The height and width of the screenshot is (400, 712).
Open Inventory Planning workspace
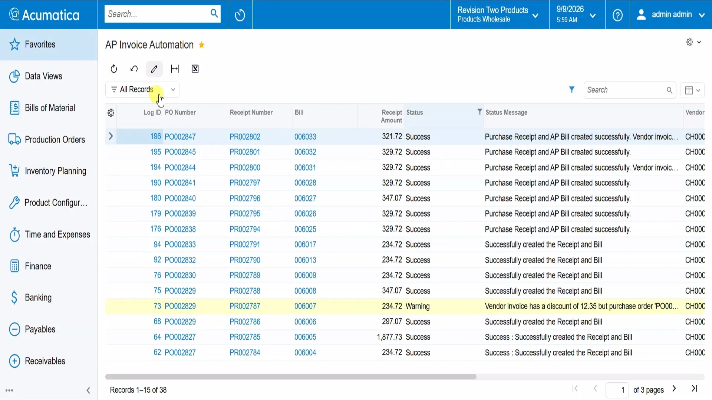pos(49,171)
